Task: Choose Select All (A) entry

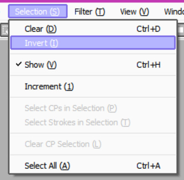Action: tap(93, 165)
